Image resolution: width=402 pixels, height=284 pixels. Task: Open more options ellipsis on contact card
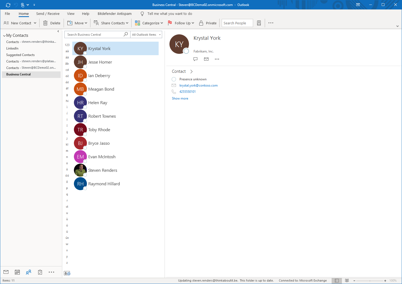click(217, 59)
